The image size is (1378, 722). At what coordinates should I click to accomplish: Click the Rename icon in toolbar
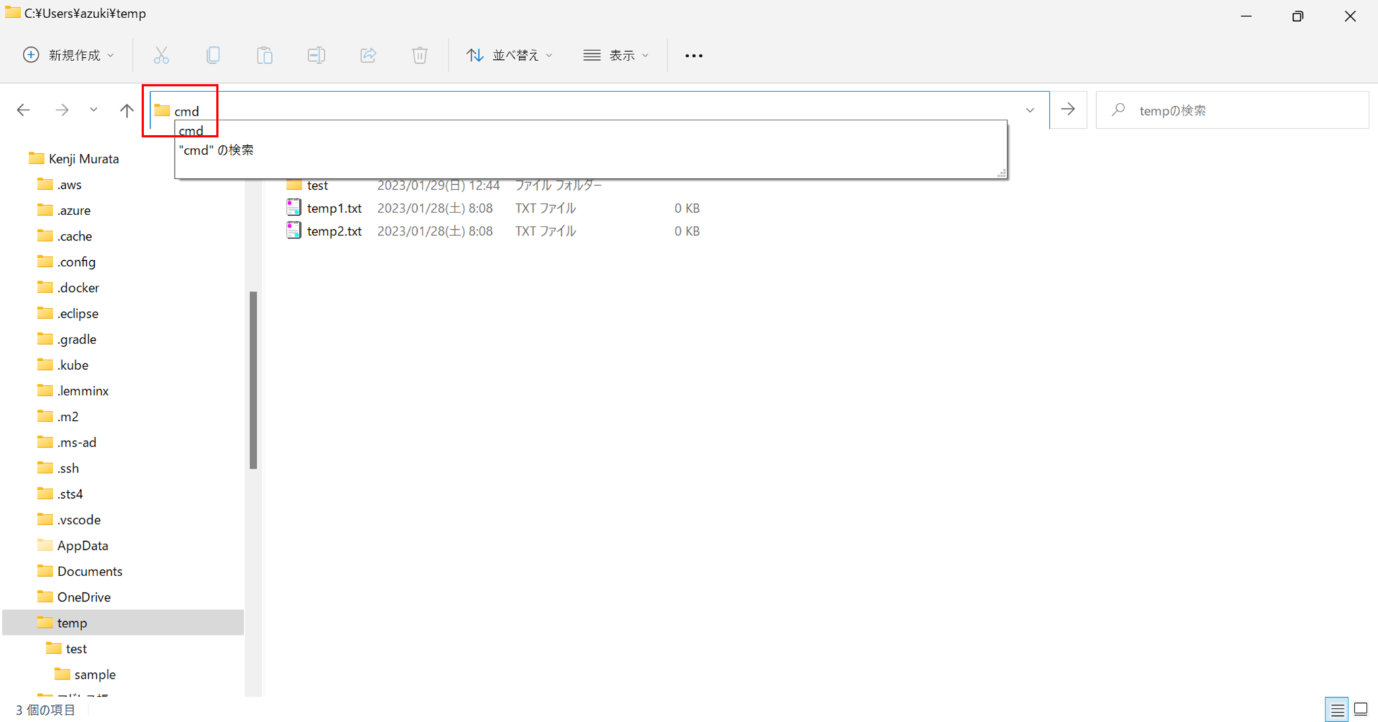316,55
